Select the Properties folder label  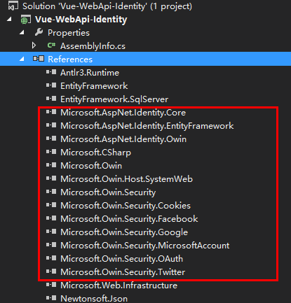tap(69, 33)
